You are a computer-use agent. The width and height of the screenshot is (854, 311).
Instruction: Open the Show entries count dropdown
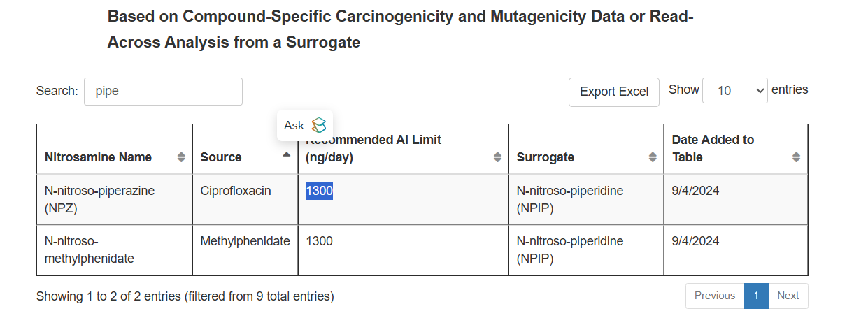tap(735, 91)
